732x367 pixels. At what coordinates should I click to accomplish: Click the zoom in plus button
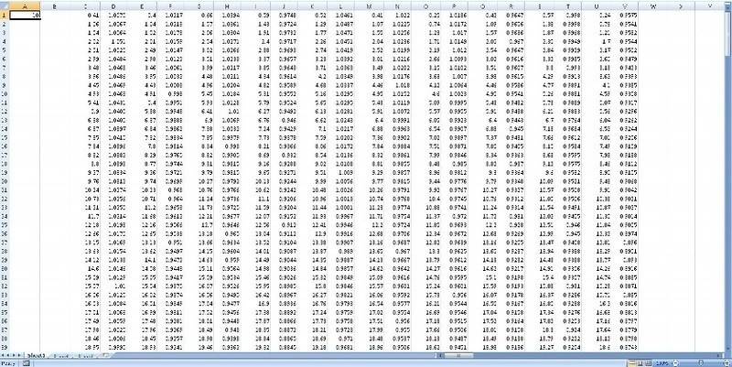tap(727, 362)
